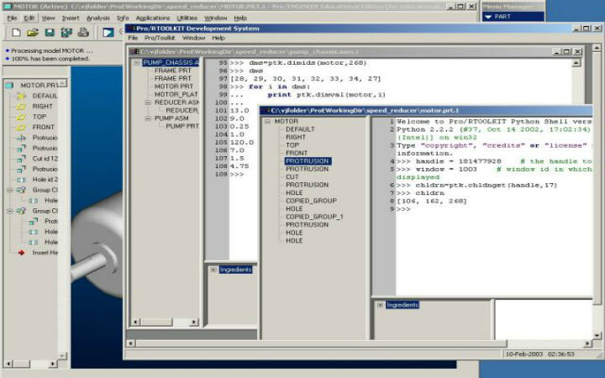Screen dimensions: 605x378
Task: Open the Pro/RTOOLKIT Development System File menu
Action: pyautogui.click(x=133, y=38)
